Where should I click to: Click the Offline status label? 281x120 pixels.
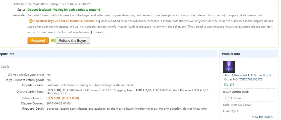[236, 98]
